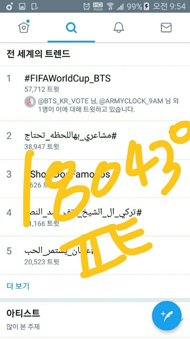
Task: Tap the BTS_KR_VOTE profile avatar
Action: point(30,102)
